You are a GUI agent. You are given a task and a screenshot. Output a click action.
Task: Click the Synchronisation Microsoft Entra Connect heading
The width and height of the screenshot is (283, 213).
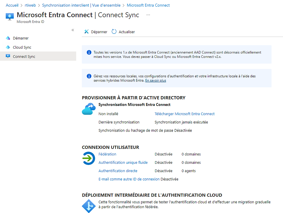click(135, 104)
